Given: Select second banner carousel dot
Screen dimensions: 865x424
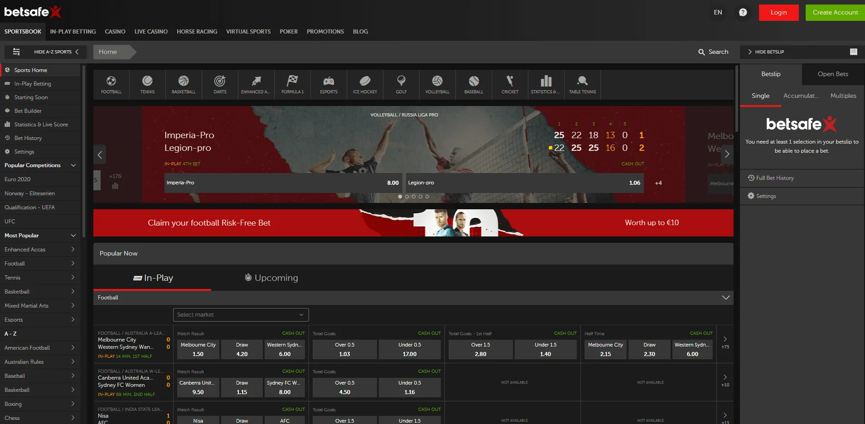Looking at the screenshot, I should 407,197.
